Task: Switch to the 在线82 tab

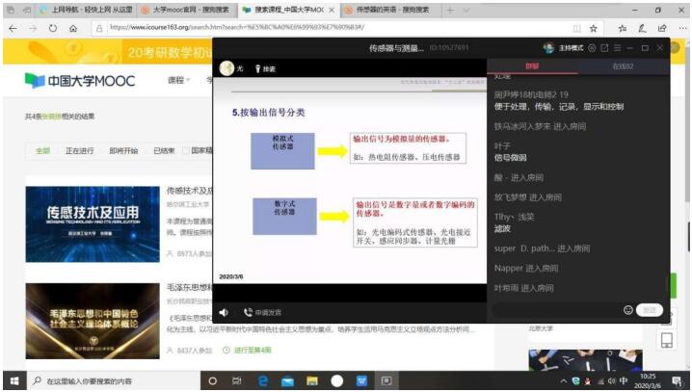Action: click(x=623, y=66)
